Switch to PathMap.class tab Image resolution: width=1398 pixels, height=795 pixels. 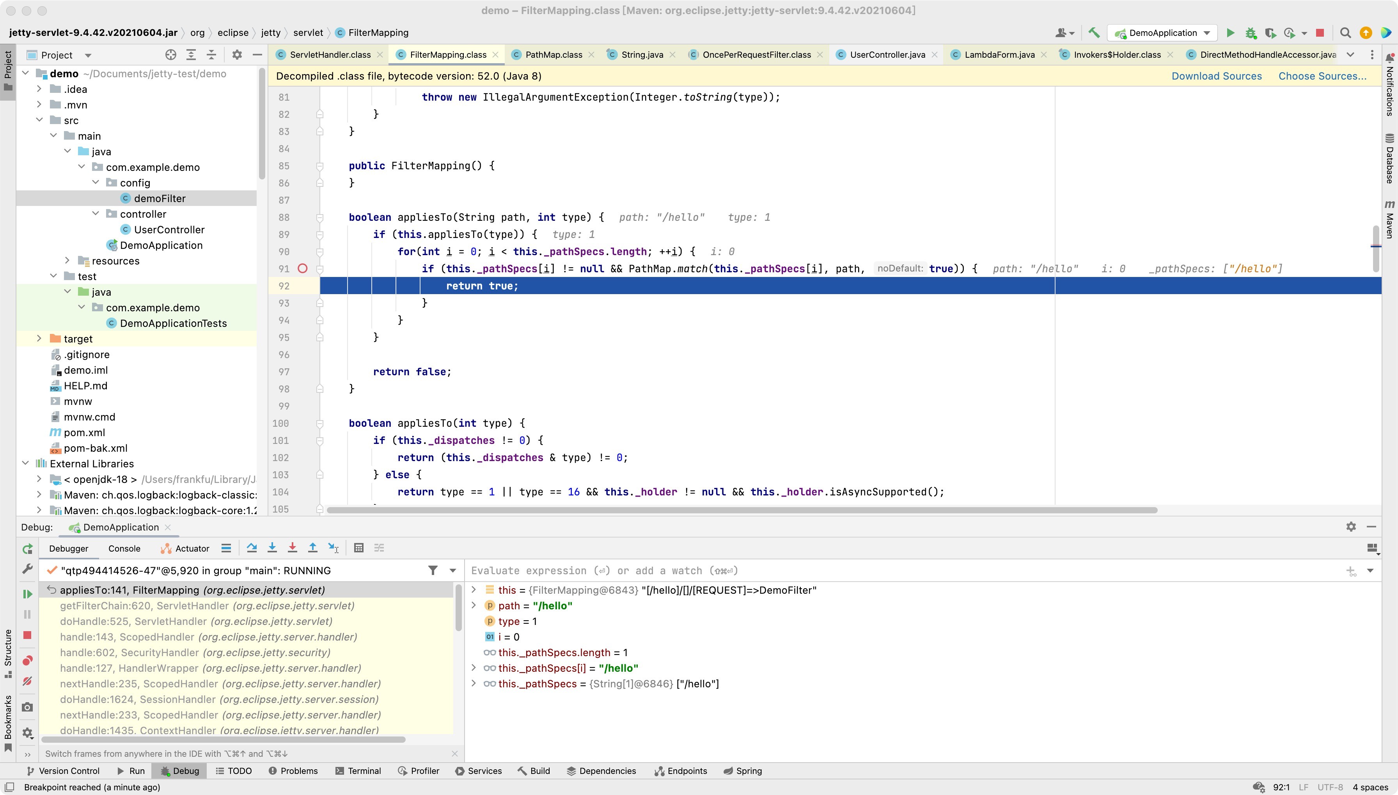point(553,55)
